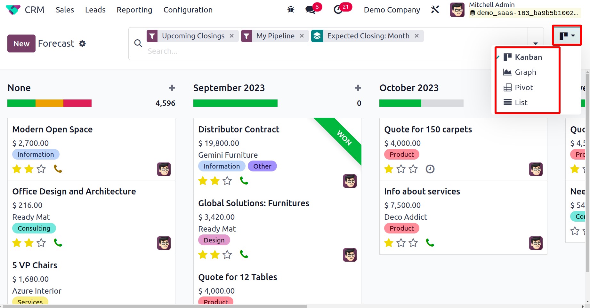Open the activities clock icon
This screenshot has width=590, height=308.
(x=338, y=10)
